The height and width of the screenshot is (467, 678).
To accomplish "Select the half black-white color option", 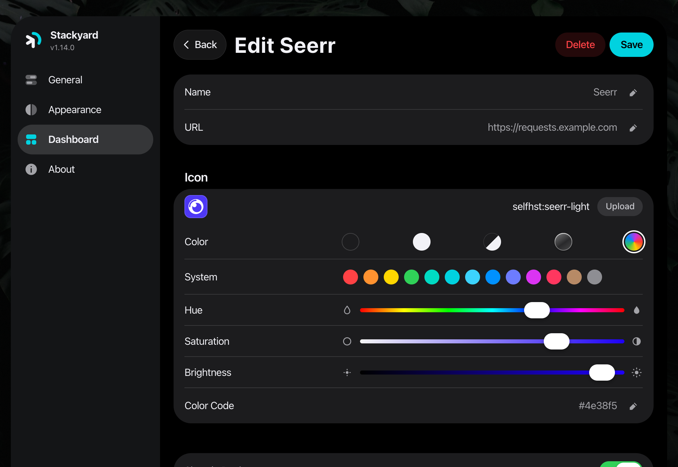I will point(492,242).
